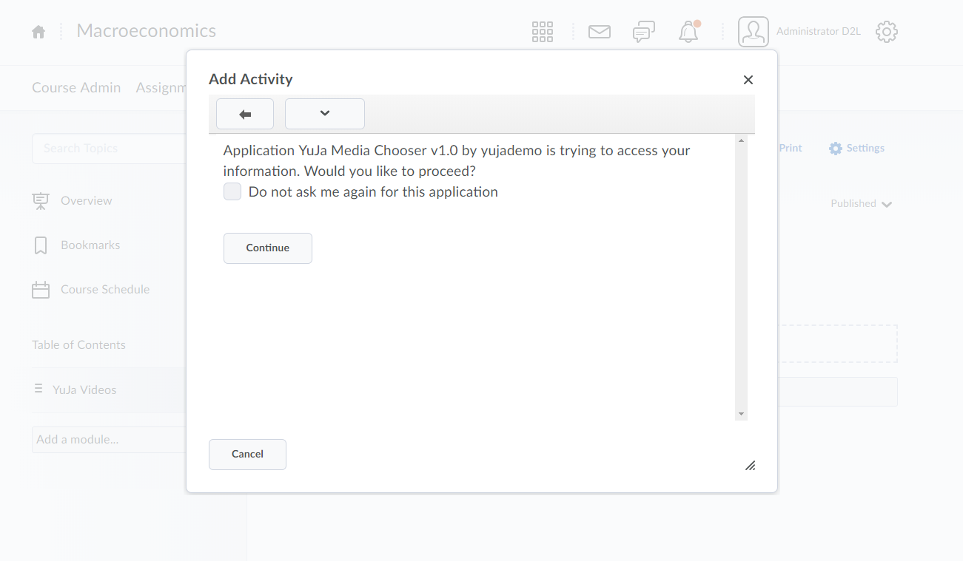Click the Overview presentation icon
The height and width of the screenshot is (561, 963).
tap(41, 201)
